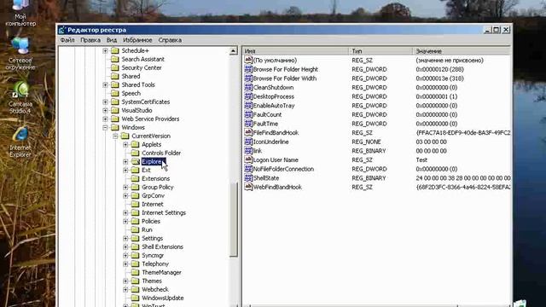Select the DesktopProcess value

click(273, 96)
